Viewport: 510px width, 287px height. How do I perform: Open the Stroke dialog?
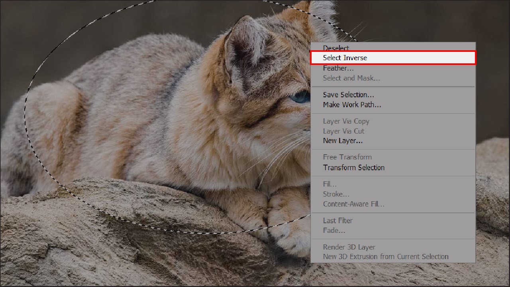tap(335, 194)
